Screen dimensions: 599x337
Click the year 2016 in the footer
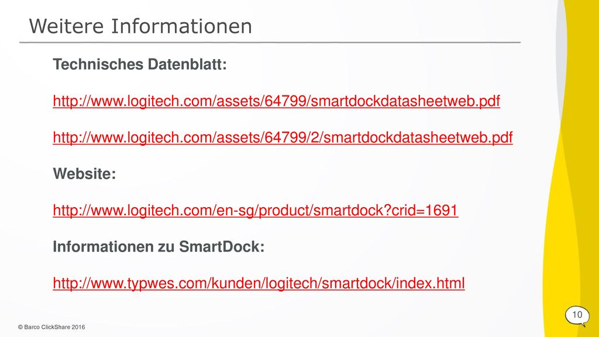pyautogui.click(x=78, y=327)
